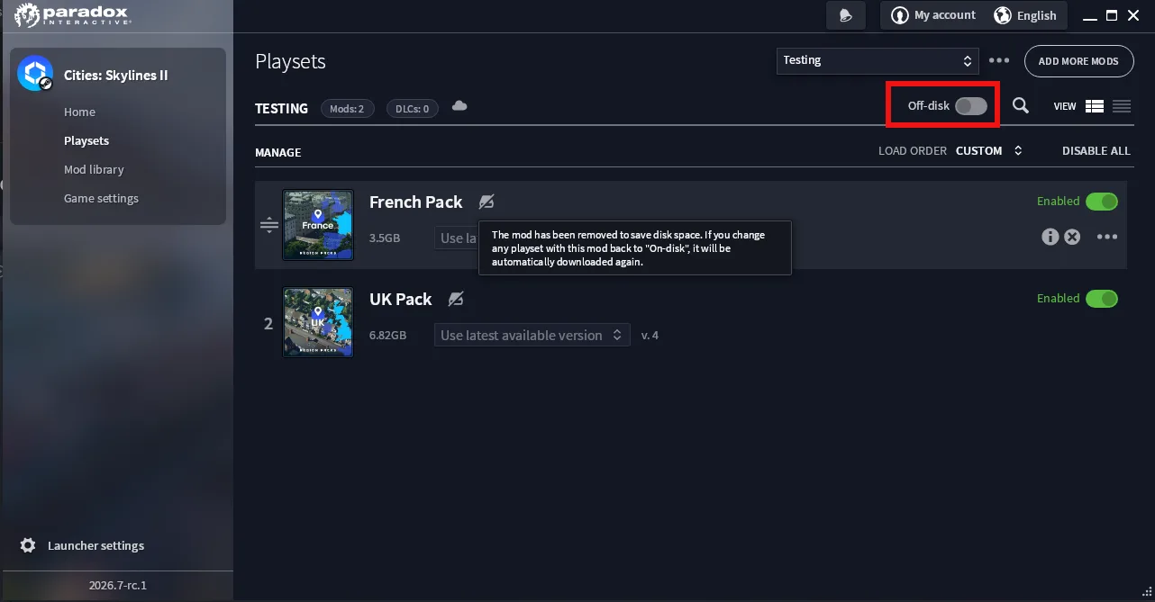Click the My account profile icon
The width and height of the screenshot is (1155, 602).
[899, 15]
